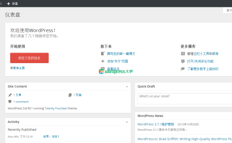The height and width of the screenshot is (143, 232).
Task: Open the 世界，你好！ post link
Action: pyautogui.click(x=51, y=137)
